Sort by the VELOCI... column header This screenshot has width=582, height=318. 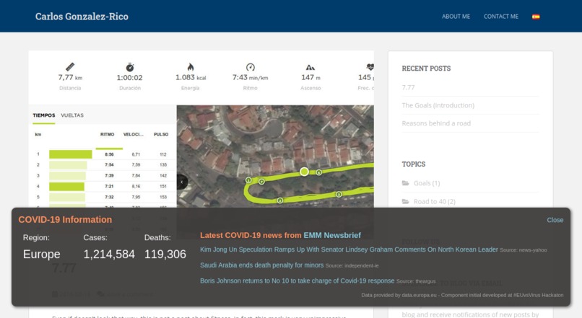click(x=134, y=134)
